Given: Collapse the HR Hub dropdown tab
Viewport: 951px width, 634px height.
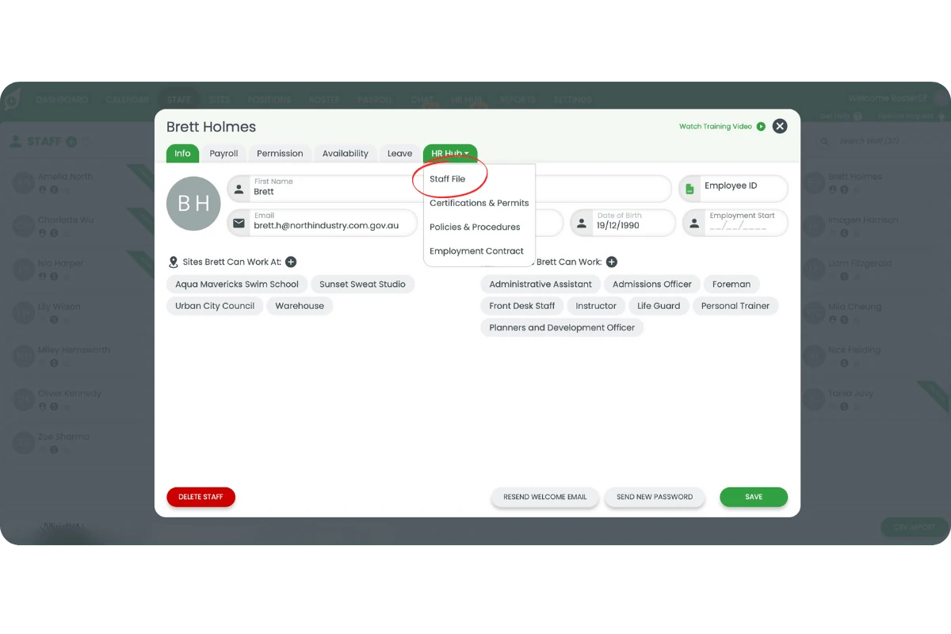Looking at the screenshot, I should tap(450, 154).
